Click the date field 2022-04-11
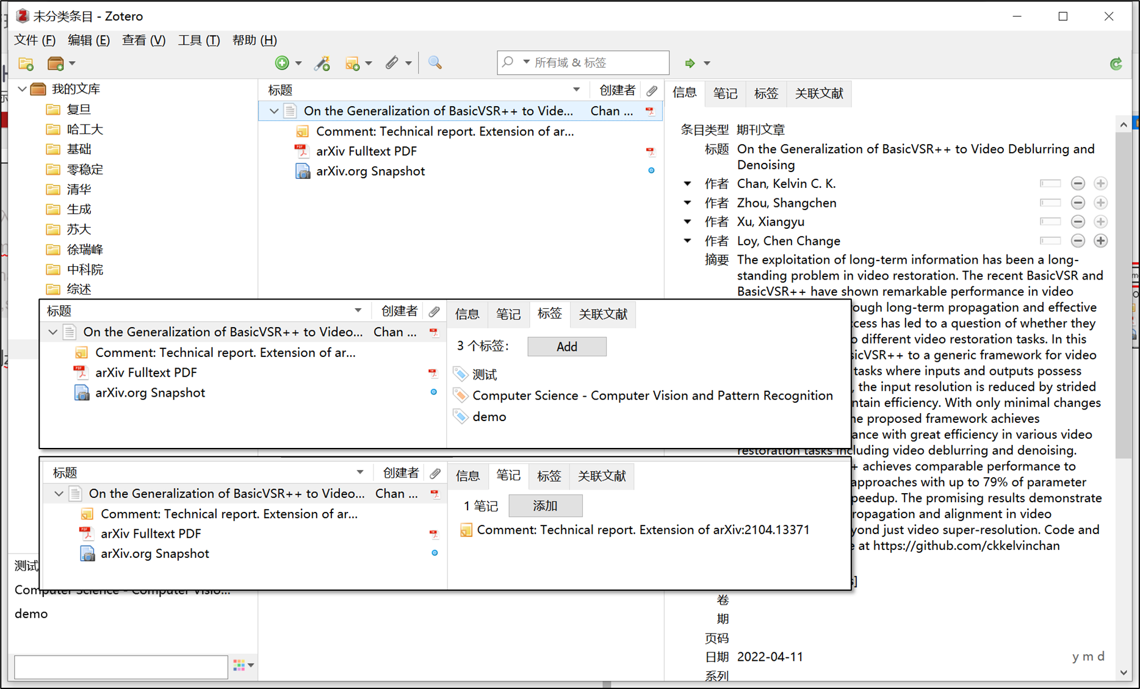Screen dimensions: 1140x689 770,657
